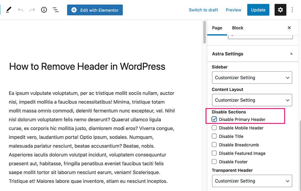Open the editor Details info icon
The image size is (301, 191).
(x=44, y=10)
